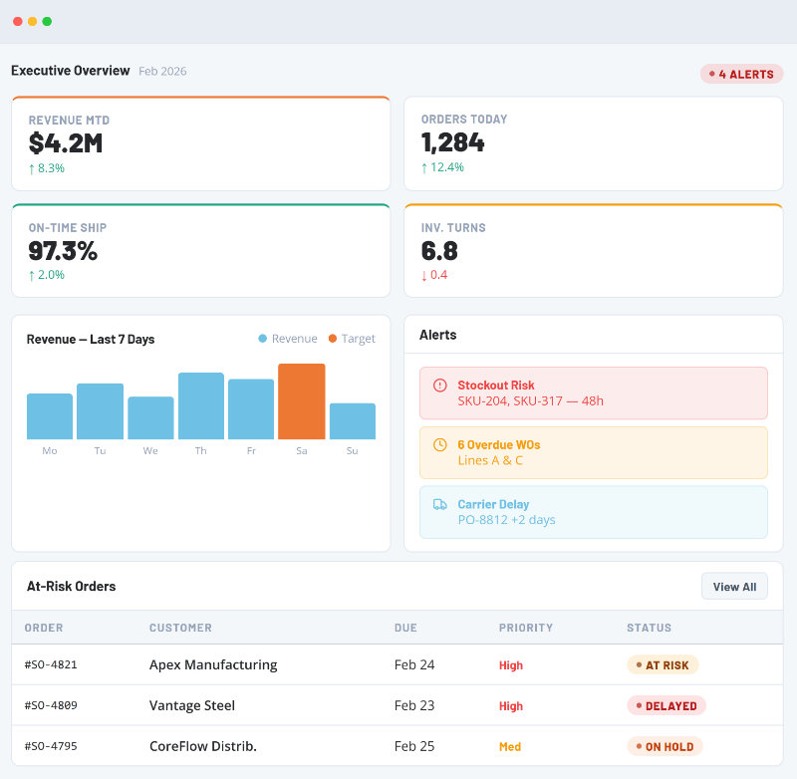Open order #SO-4821 link
The height and width of the screenshot is (779, 797).
(x=51, y=664)
